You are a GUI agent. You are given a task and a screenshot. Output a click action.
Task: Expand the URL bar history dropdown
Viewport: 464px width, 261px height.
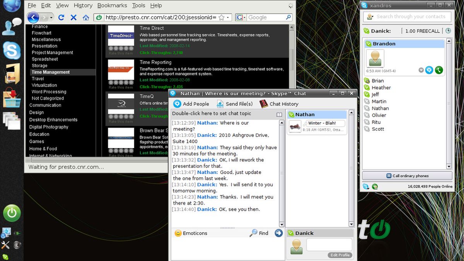point(228,17)
